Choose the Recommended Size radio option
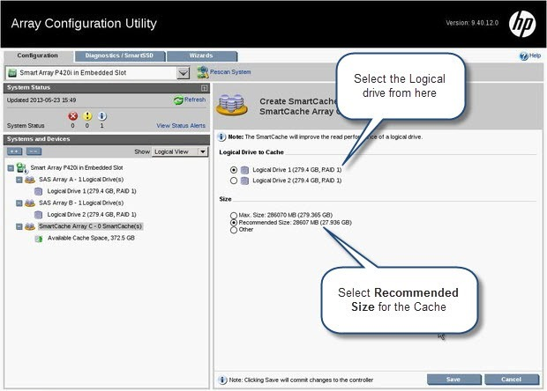The width and height of the screenshot is (547, 391). tap(234, 223)
